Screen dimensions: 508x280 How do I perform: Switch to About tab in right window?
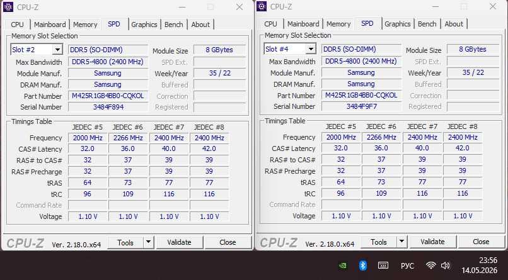click(454, 24)
